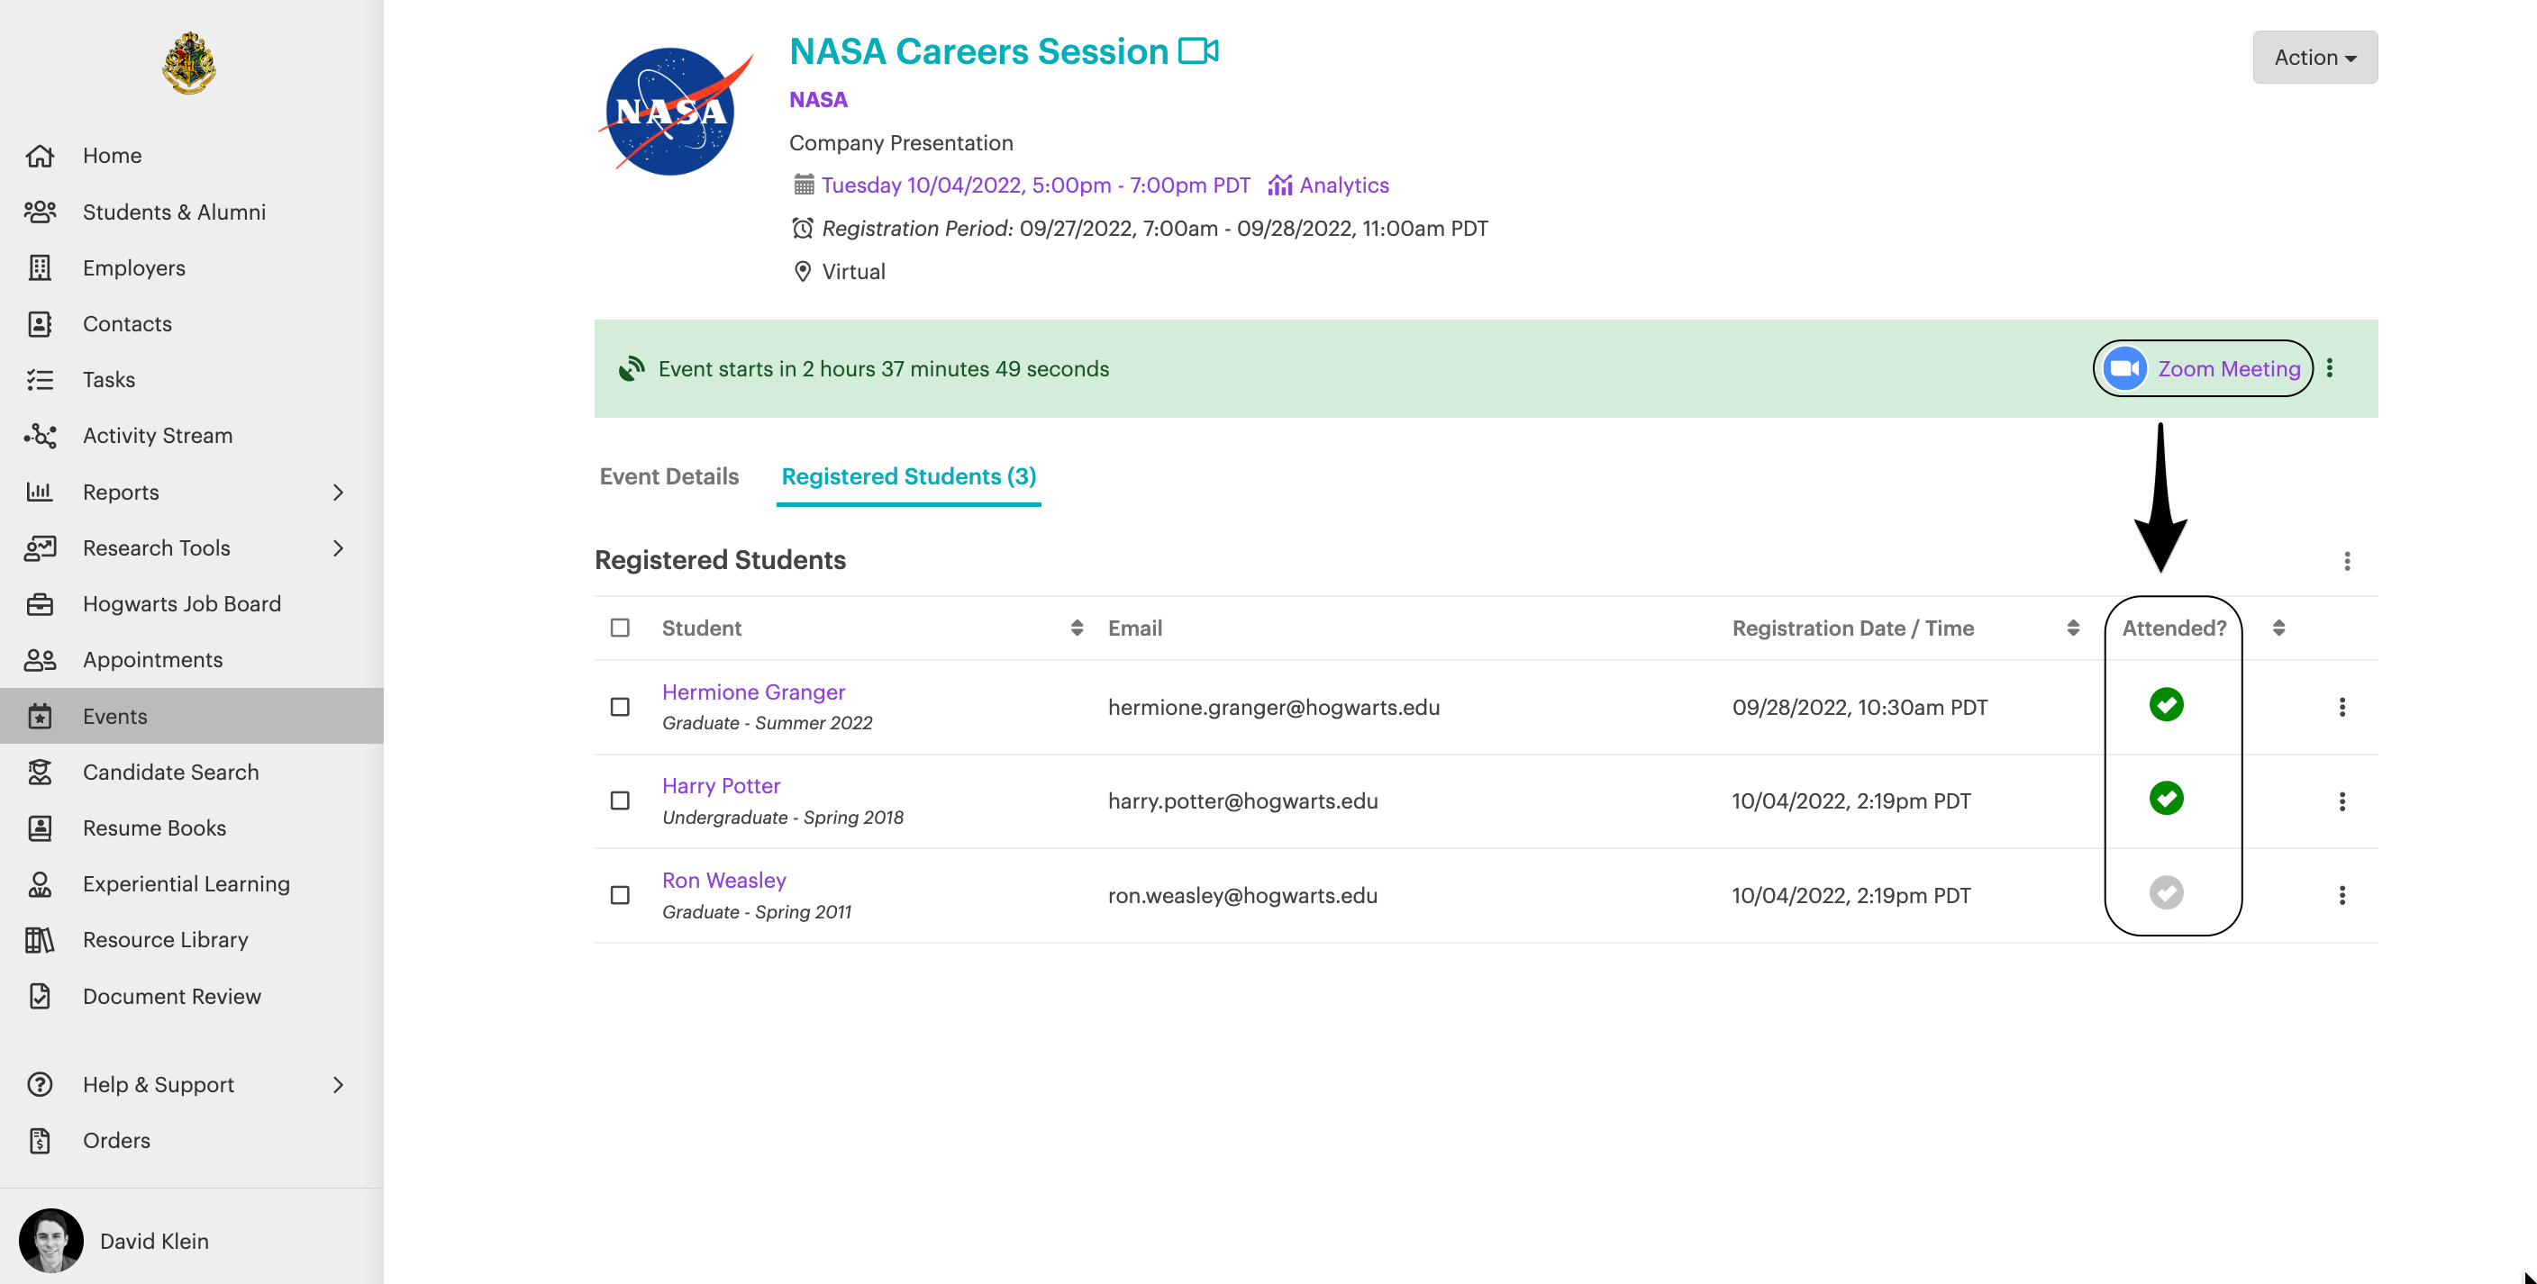Open the Action dropdown
2537x1284 pixels.
tap(2314, 57)
